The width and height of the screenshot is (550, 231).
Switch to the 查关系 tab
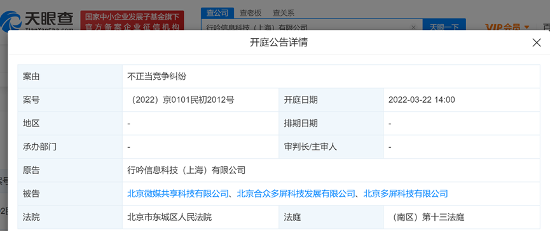click(x=284, y=13)
